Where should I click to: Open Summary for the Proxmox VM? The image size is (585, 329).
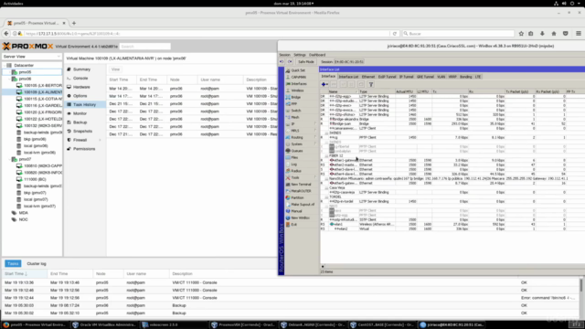tap(81, 69)
